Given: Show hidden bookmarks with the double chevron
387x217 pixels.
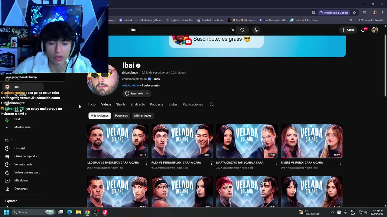Looking at the screenshot, I should [351, 20].
